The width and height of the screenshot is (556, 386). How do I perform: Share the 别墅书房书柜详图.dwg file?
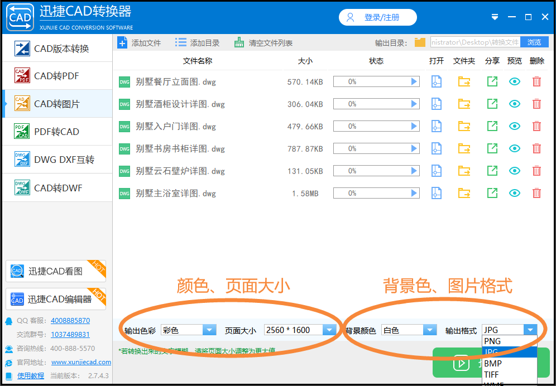pos(492,148)
